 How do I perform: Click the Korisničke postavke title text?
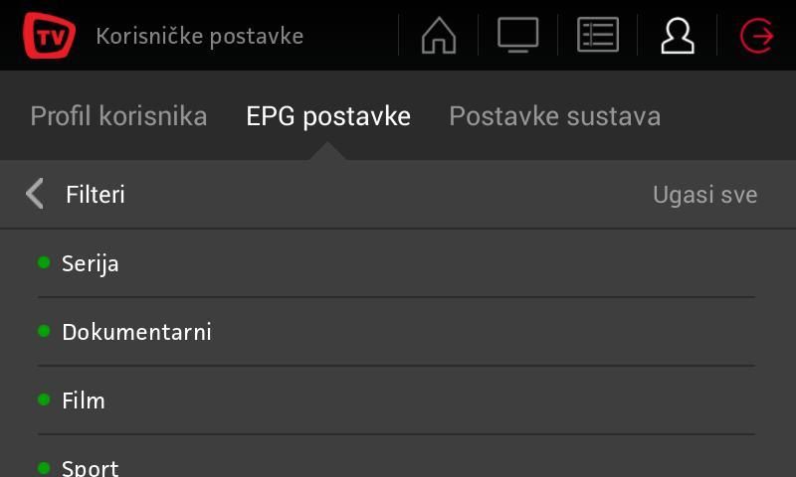click(x=199, y=37)
